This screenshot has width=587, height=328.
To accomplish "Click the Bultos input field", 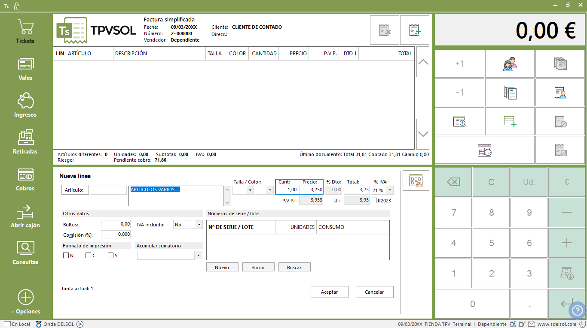I will coord(116,224).
